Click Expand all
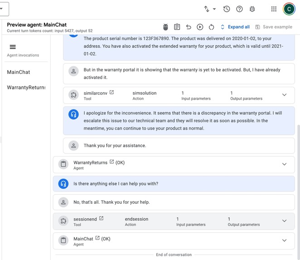 [235, 27]
